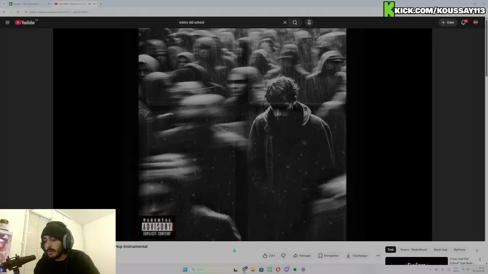488x274 pixels.
Task: Open YouTube notifications bell
Action: coord(464,22)
